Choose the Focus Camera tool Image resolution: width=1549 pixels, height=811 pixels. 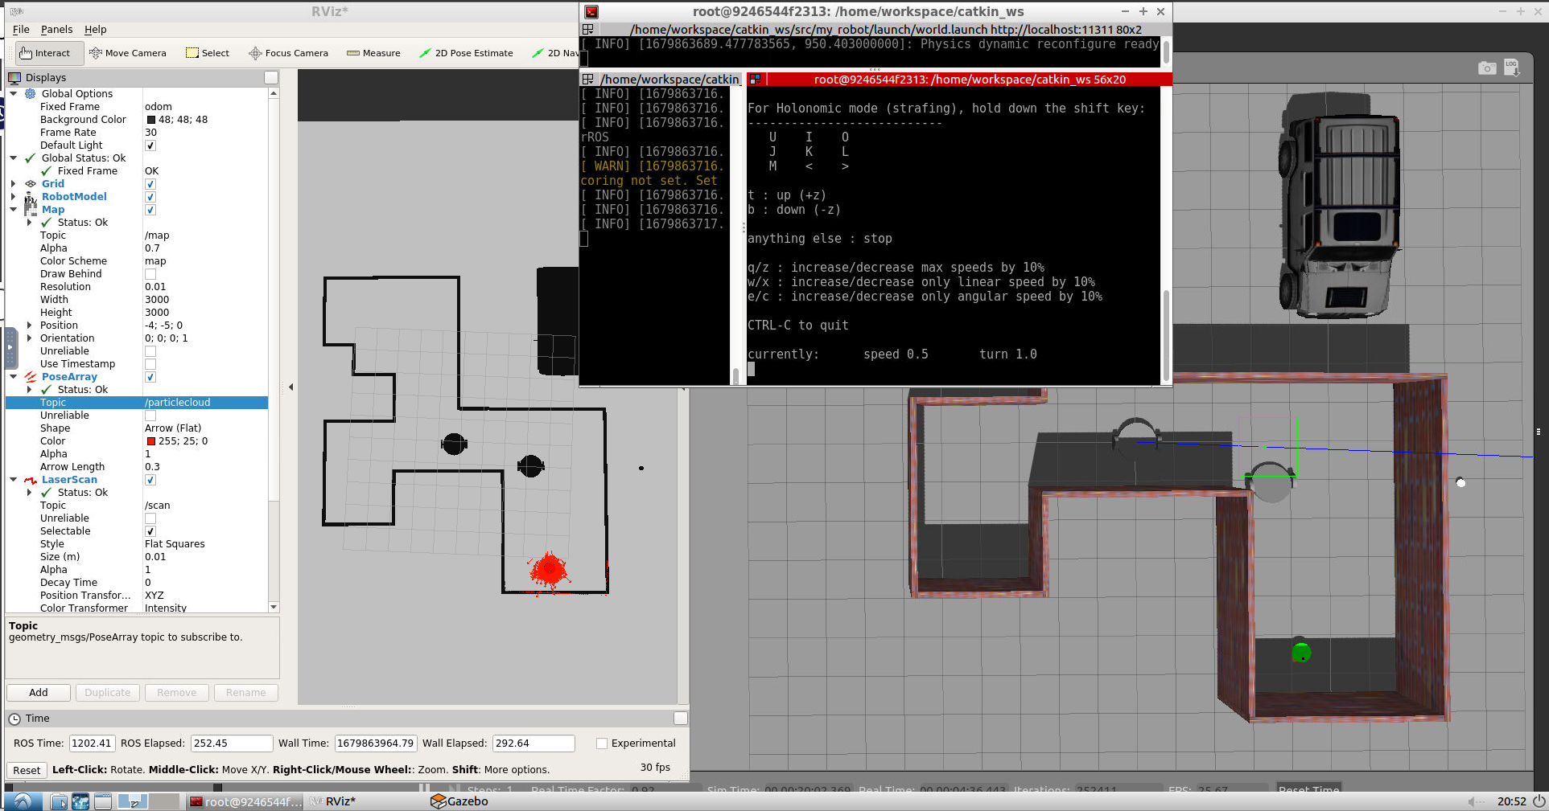289,53
